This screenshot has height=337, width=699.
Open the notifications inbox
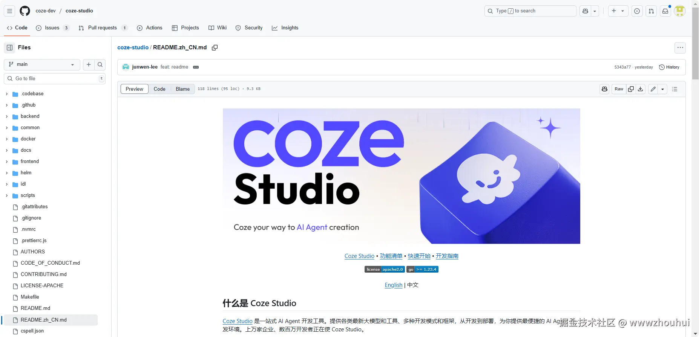665,11
